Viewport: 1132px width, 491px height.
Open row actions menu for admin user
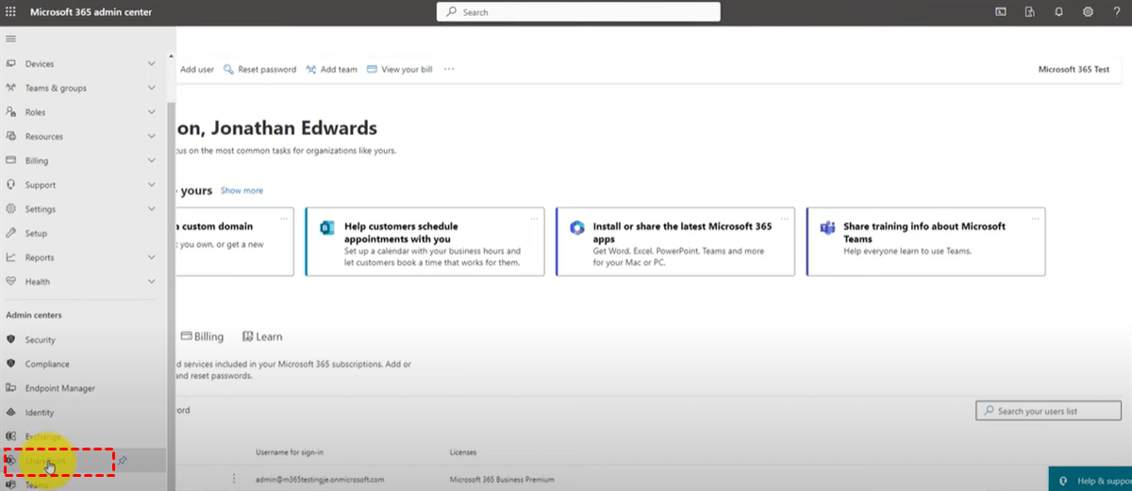click(234, 479)
